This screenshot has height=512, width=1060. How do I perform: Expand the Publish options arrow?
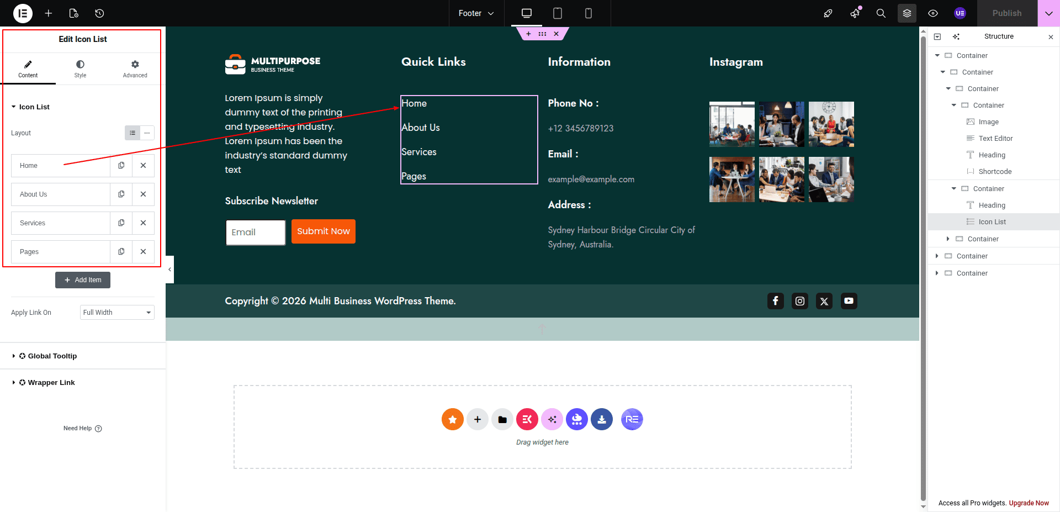pyautogui.click(x=1049, y=13)
